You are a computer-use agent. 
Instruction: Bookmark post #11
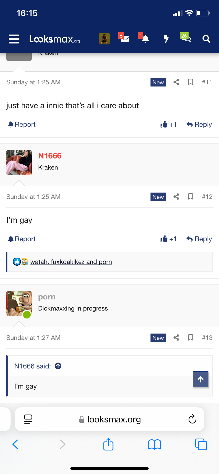pyautogui.click(x=190, y=82)
